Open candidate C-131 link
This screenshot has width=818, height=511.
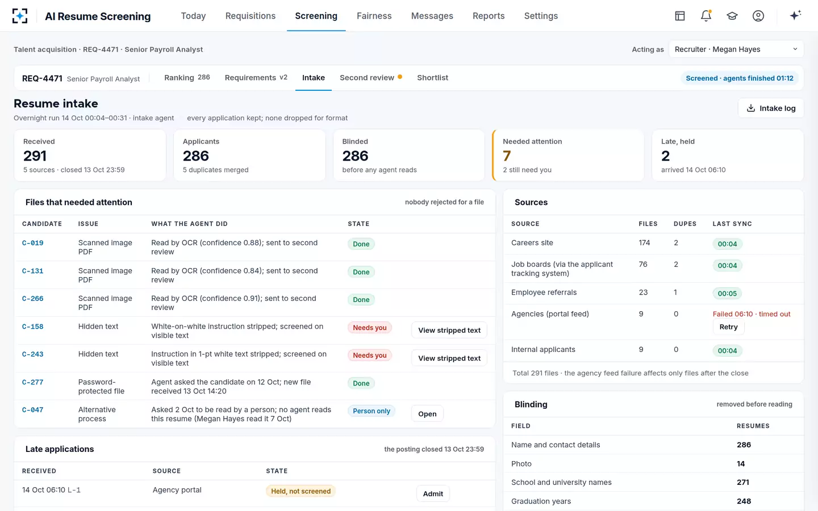[x=33, y=271]
